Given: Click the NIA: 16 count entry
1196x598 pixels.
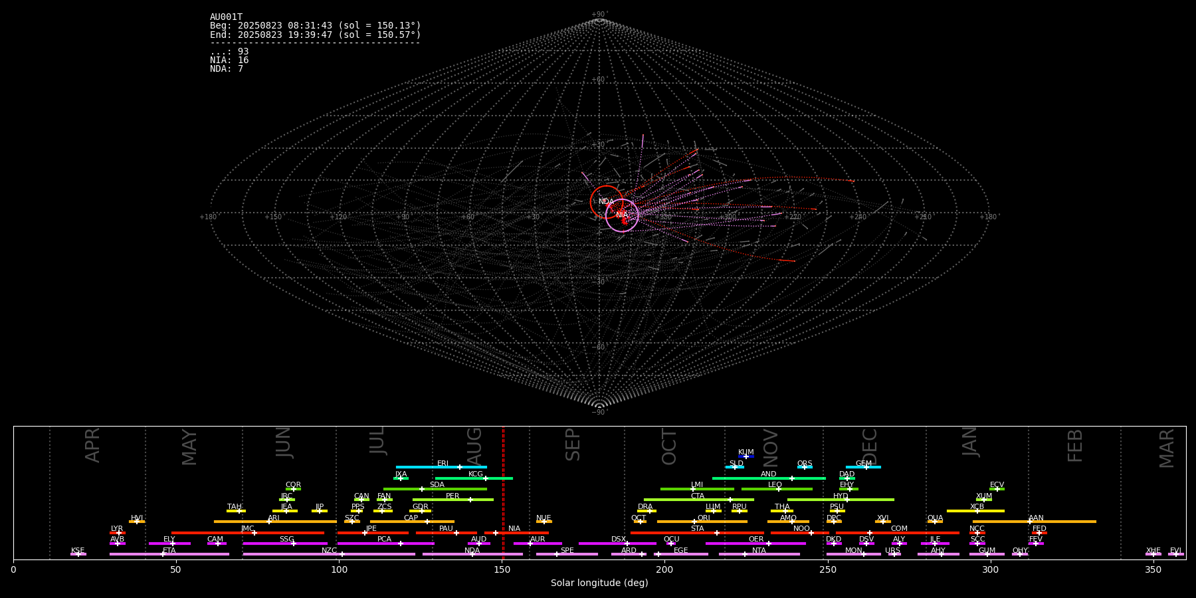Looking at the screenshot, I should [229, 60].
